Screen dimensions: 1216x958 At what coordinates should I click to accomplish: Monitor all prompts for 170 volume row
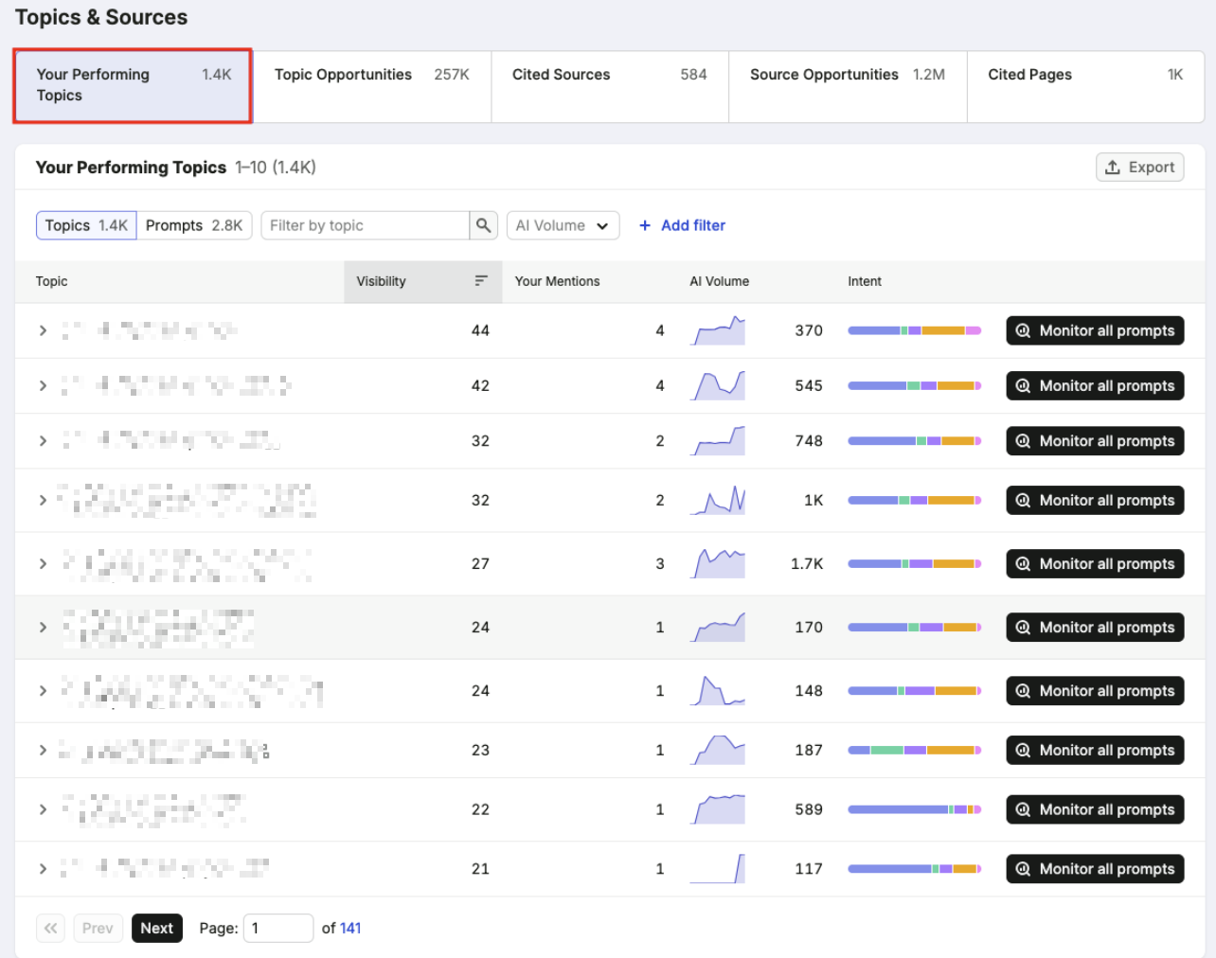(x=1095, y=627)
